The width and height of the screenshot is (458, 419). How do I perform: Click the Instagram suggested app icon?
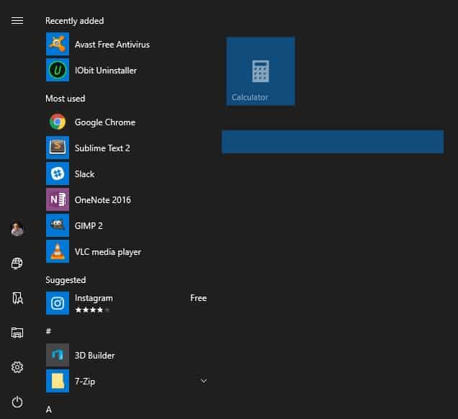click(x=58, y=303)
